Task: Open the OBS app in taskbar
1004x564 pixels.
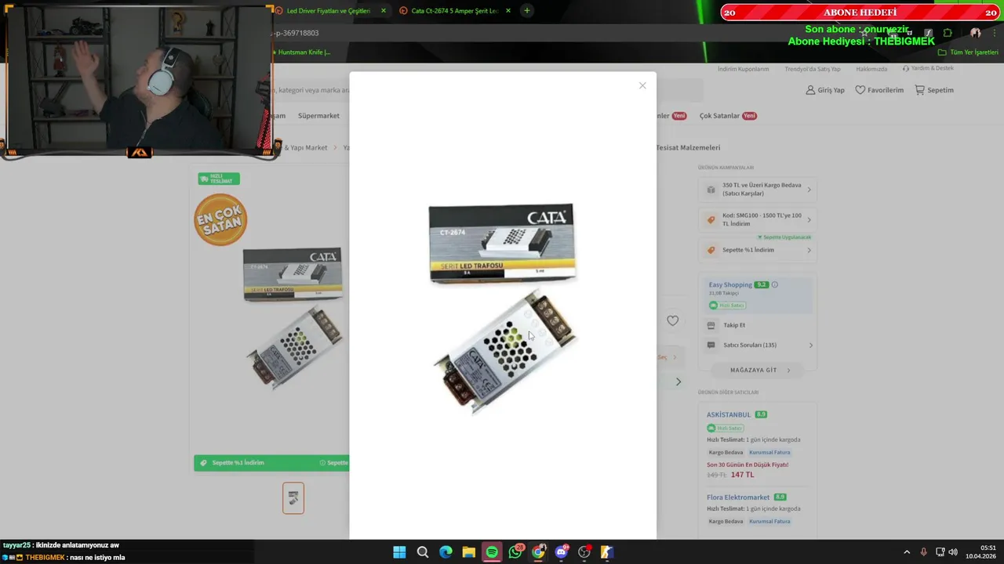Action: click(584, 552)
